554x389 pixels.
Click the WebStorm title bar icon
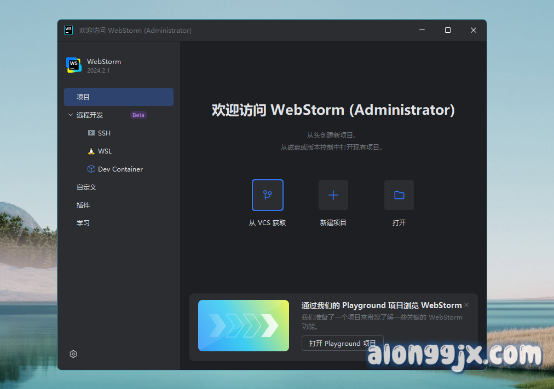(x=68, y=30)
